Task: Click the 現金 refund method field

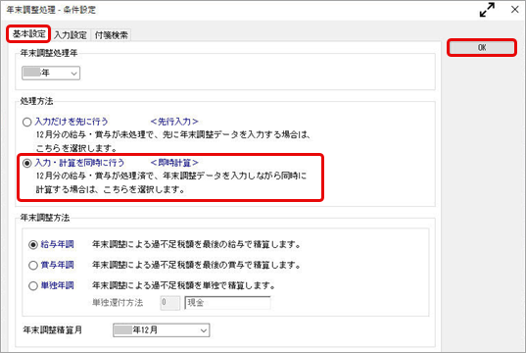Action: tap(227, 303)
